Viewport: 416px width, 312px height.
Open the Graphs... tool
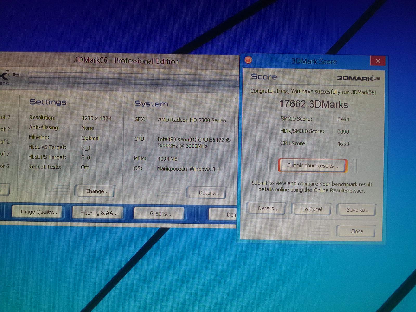point(160,214)
